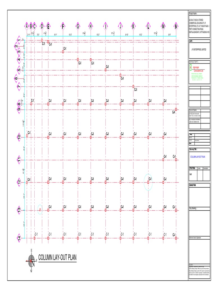Click row grid bubble 4 on the left
Image resolution: width=216 pixels, height=288 pixels.
click(x=19, y=60)
